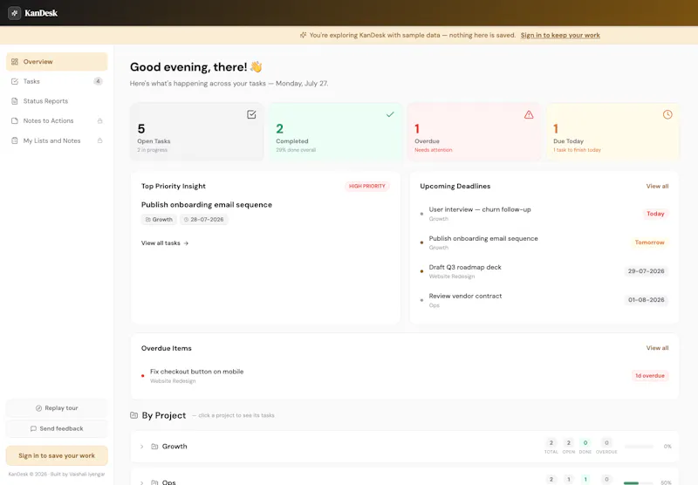Open Status Reports page
Viewport: 698px width, 485px height.
point(57,101)
